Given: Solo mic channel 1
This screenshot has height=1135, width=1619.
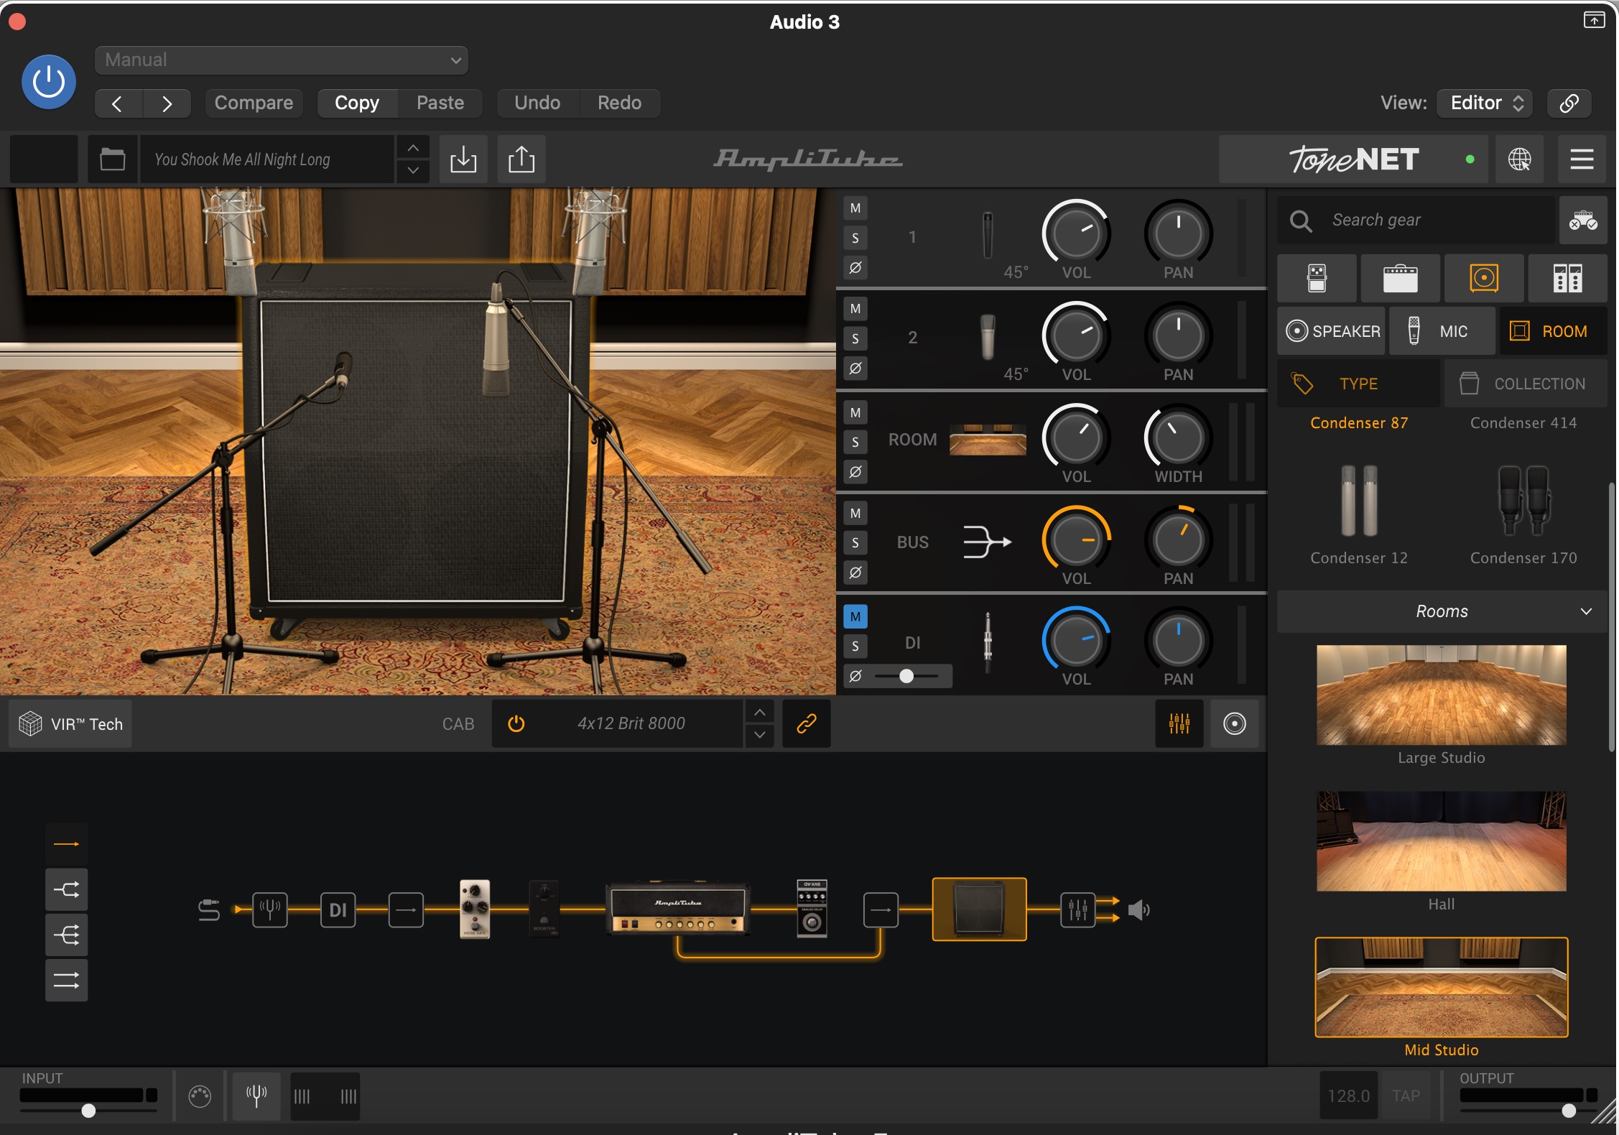Looking at the screenshot, I should pyautogui.click(x=855, y=238).
